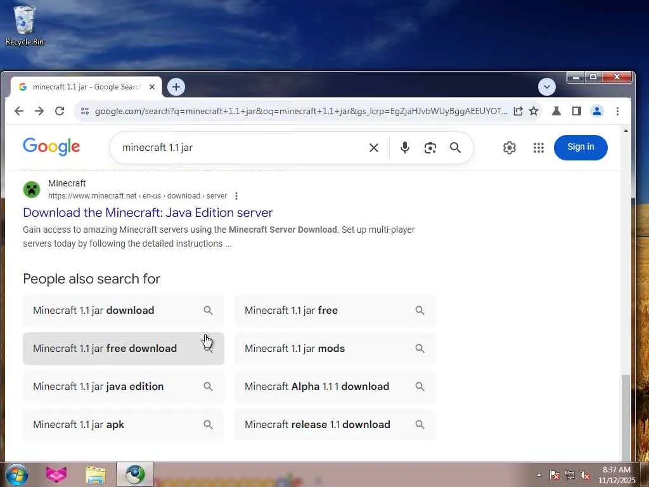
Task: Open the Google apps grid
Action: (539, 147)
